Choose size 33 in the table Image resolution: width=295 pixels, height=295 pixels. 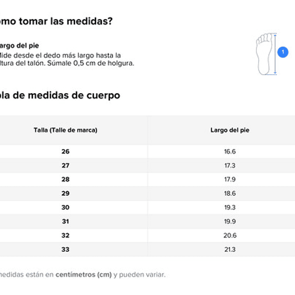[65, 249]
